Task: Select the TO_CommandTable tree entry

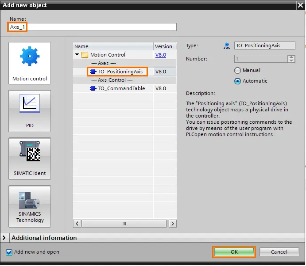Action: [121, 88]
